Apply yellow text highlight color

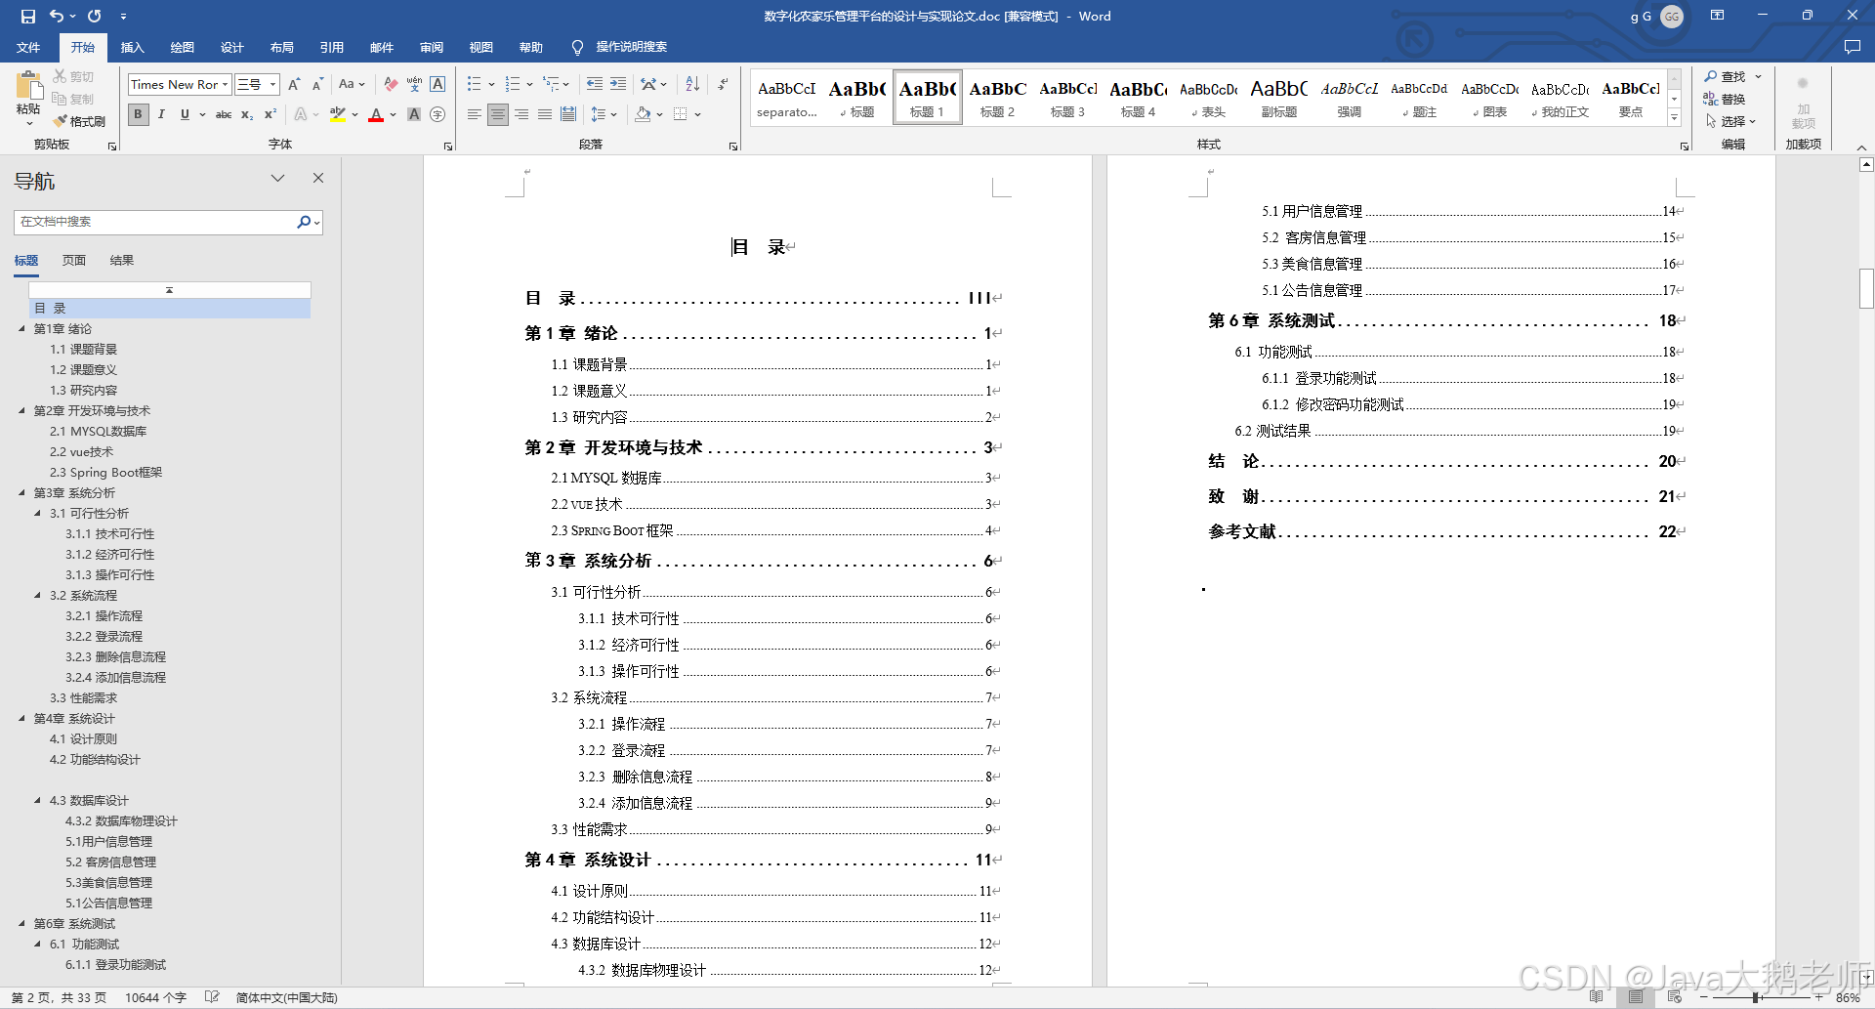pyautogui.click(x=338, y=114)
